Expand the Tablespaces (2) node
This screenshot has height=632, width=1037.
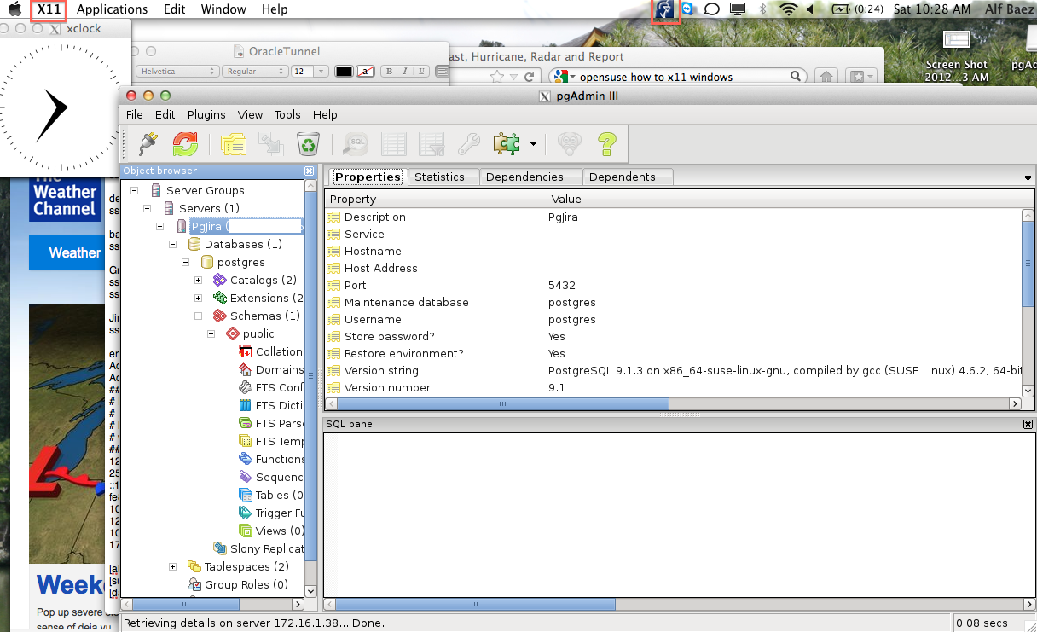[x=173, y=566]
